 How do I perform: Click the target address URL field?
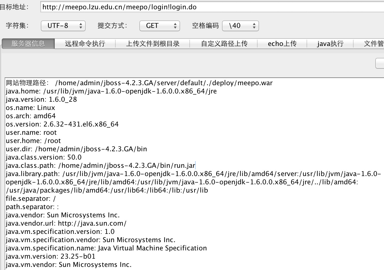tap(212, 7)
